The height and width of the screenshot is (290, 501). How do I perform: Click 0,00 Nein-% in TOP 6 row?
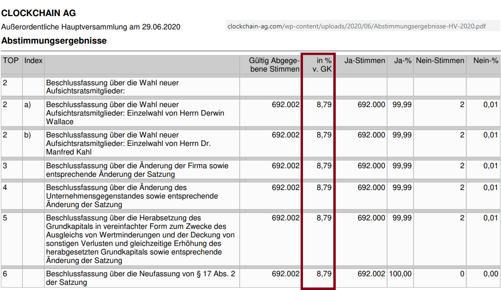pyautogui.click(x=491, y=274)
